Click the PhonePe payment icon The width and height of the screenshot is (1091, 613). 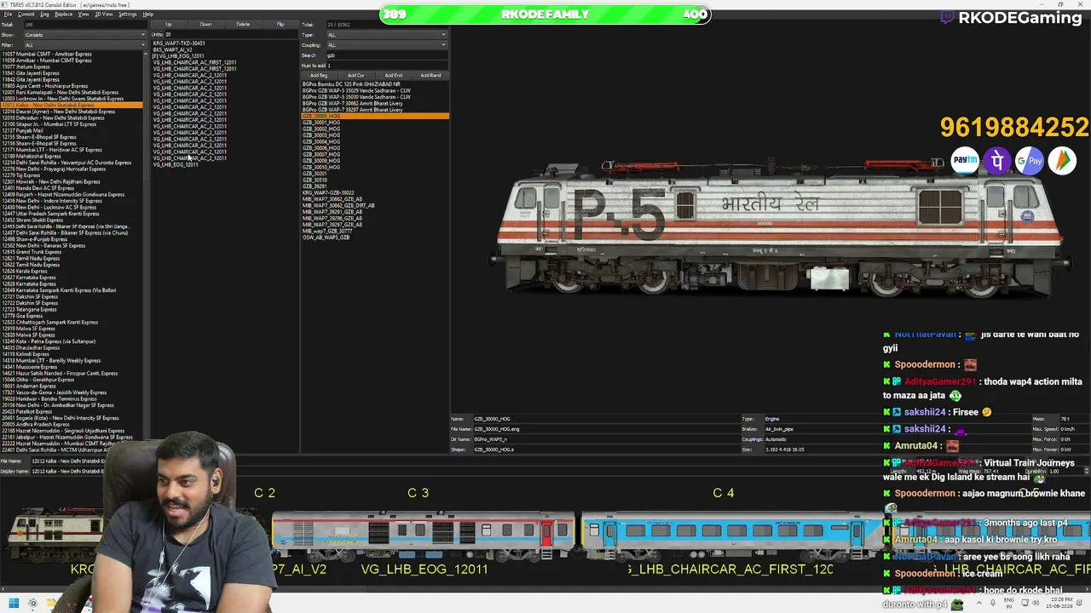(x=997, y=160)
